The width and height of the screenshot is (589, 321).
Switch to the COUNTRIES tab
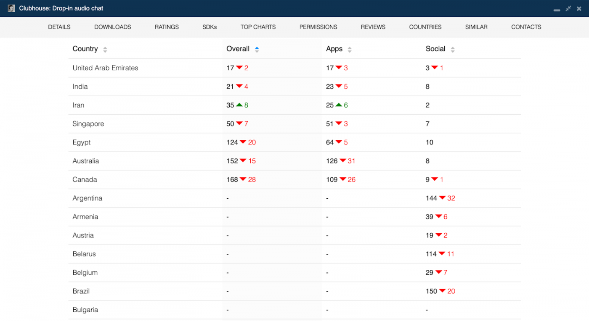click(425, 27)
